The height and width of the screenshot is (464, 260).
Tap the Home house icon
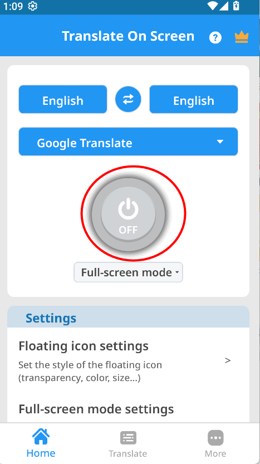(x=41, y=437)
